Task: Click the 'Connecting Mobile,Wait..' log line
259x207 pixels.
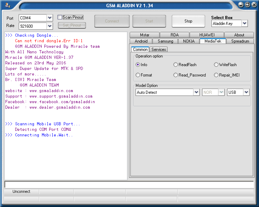Action: [x=39, y=135]
